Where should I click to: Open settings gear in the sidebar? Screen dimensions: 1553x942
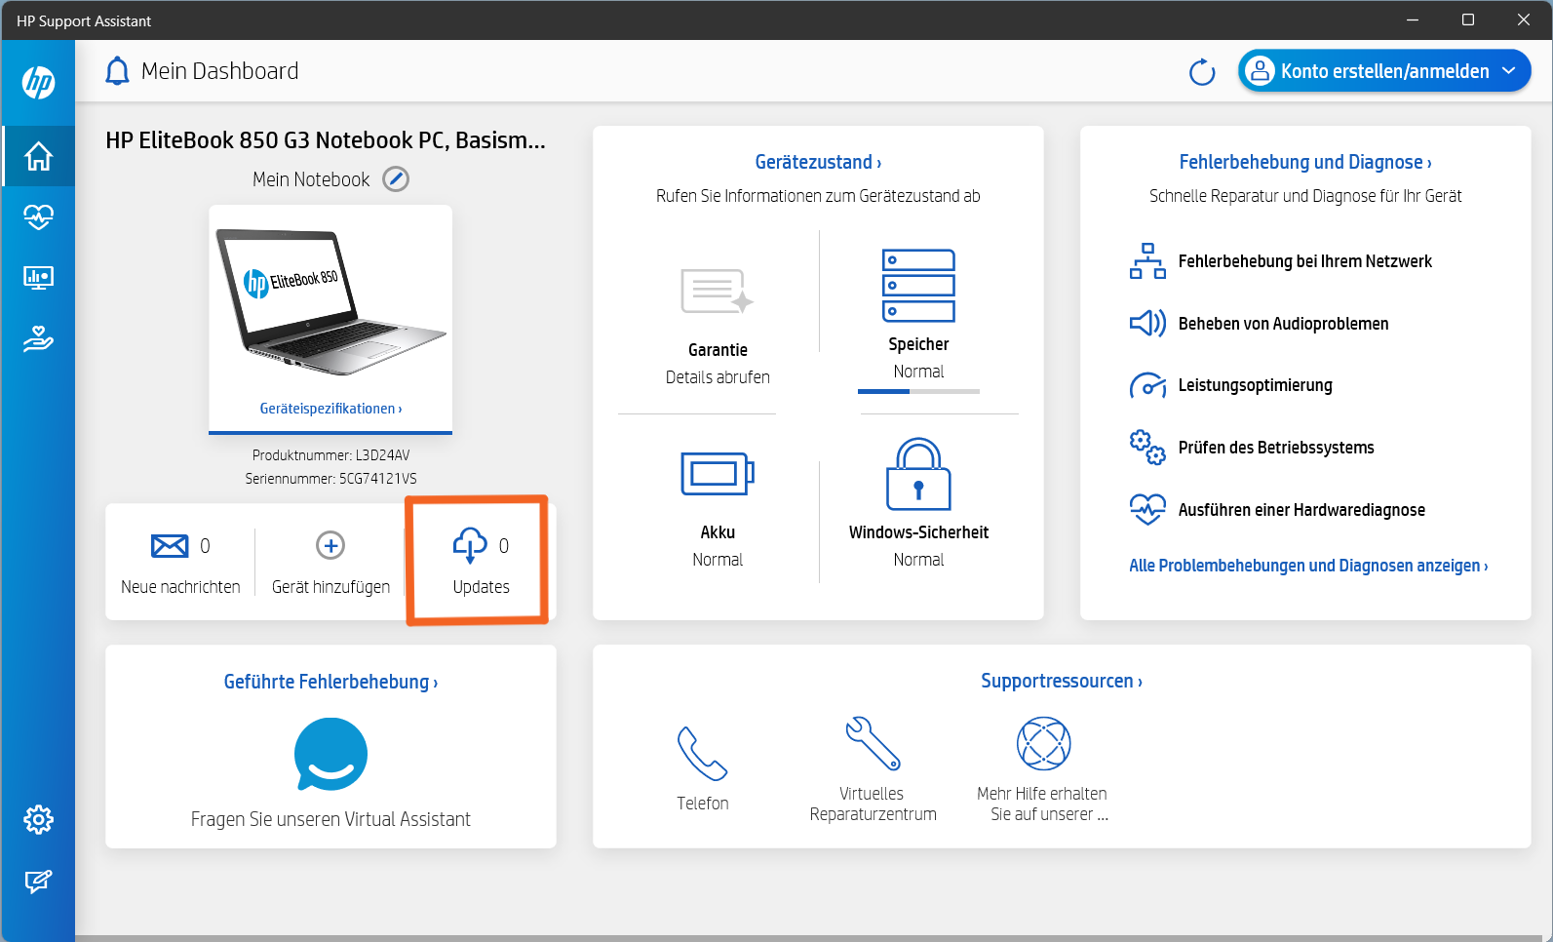[x=38, y=819]
